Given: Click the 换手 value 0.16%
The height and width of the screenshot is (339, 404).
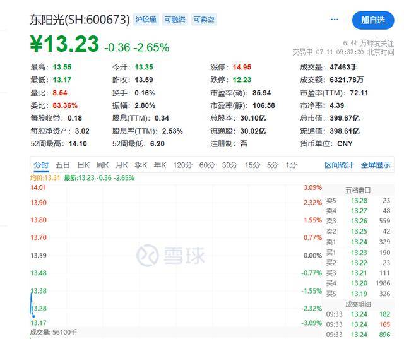Looking at the screenshot, I should pos(145,93).
